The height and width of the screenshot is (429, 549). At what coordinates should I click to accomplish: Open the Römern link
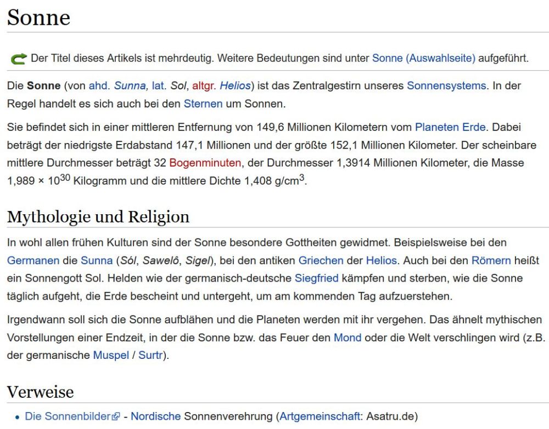(491, 261)
